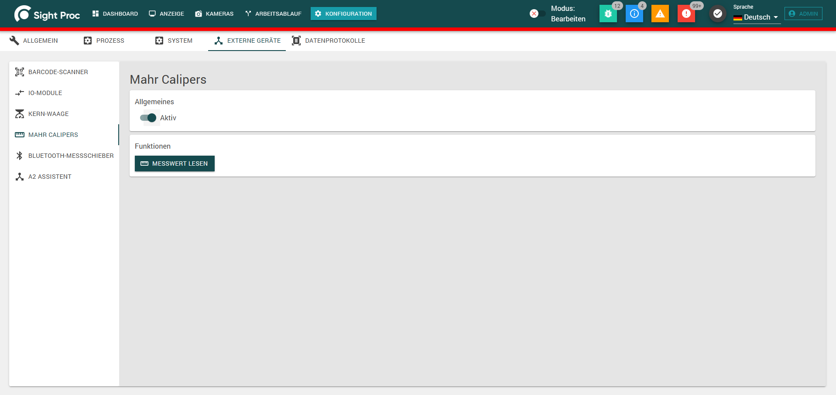
Task: Click the dark checkmark status icon
Action: point(717,14)
